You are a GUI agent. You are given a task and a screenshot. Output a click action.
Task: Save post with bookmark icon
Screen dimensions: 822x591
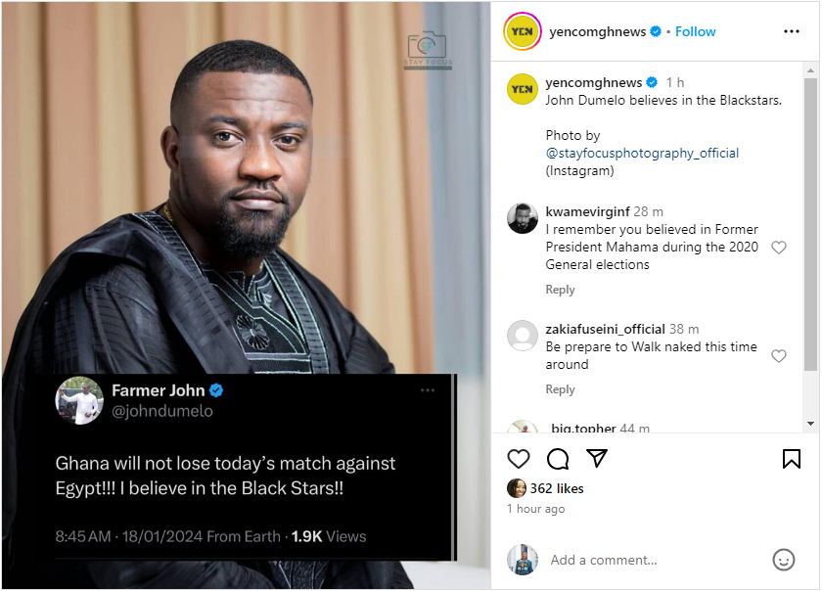[792, 458]
